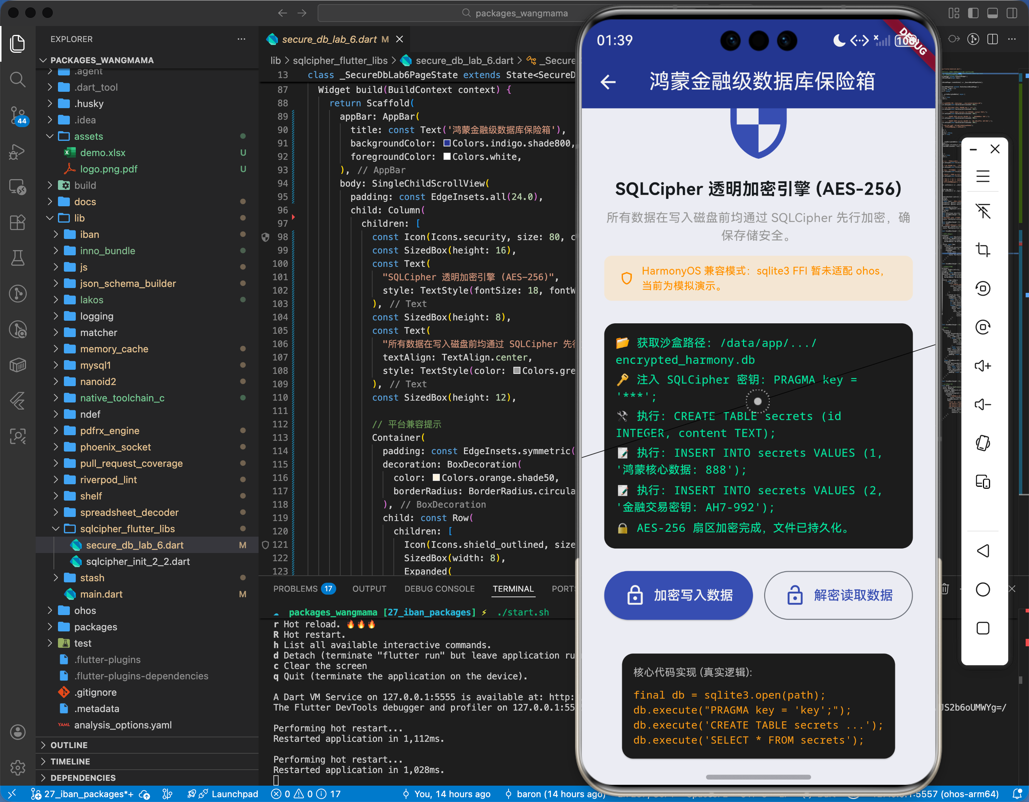This screenshot has height=802, width=1029.
Task: Switch to the PROBLEMS panel tab
Action: click(304, 589)
